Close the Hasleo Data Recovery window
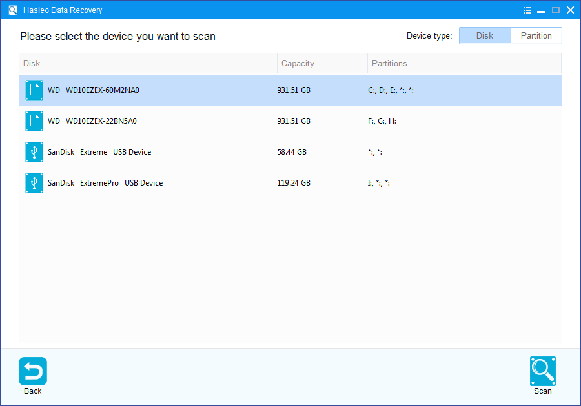 [x=570, y=10]
